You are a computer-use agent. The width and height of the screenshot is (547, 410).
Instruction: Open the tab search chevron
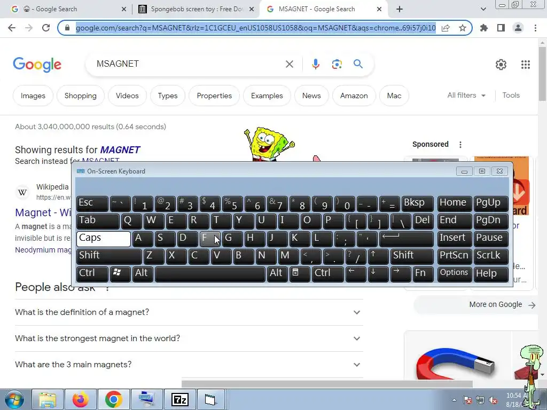pos(483,9)
